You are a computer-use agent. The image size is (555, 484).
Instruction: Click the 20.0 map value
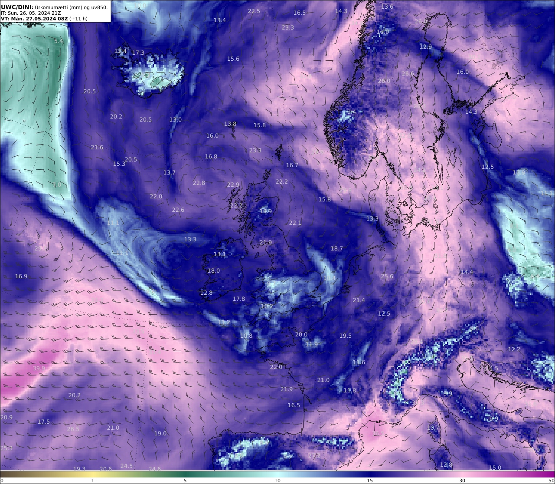tap(301, 334)
